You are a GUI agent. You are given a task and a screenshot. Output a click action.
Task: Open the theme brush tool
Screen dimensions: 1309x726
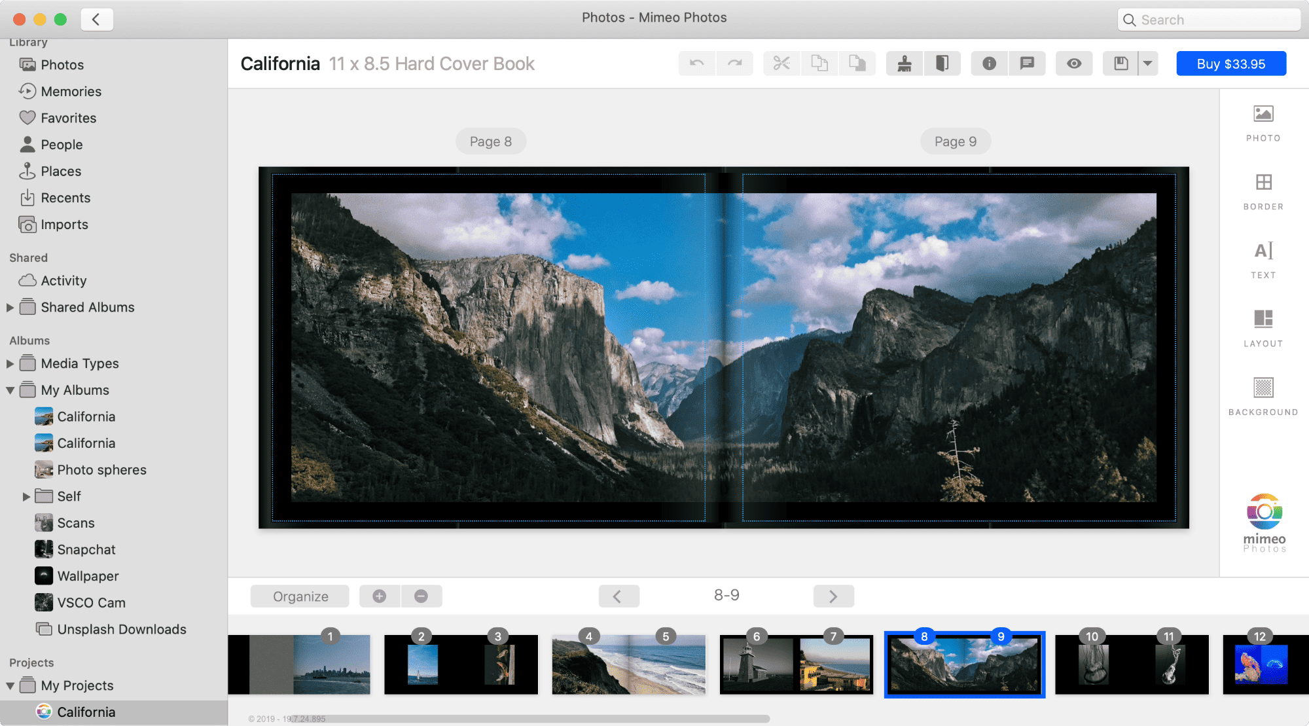click(904, 63)
